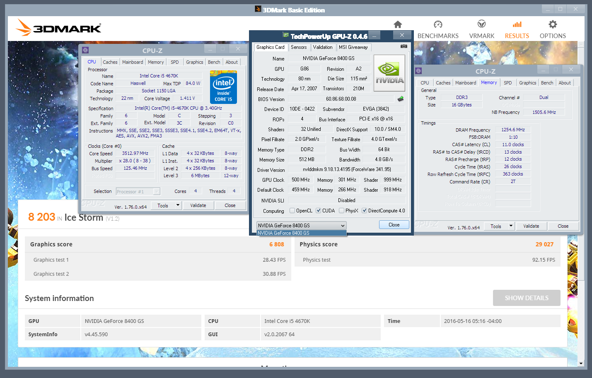Click Close button in left CPU-Z
The image size is (592, 378).
(x=230, y=205)
